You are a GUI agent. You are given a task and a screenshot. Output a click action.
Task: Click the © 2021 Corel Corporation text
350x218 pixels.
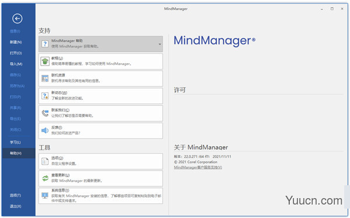[195, 162]
